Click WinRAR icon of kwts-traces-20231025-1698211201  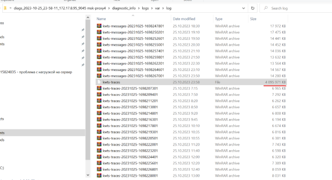click(x=99, y=101)
